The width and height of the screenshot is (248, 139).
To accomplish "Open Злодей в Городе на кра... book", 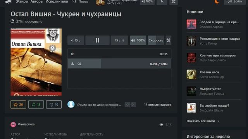I will click(x=219, y=22).
